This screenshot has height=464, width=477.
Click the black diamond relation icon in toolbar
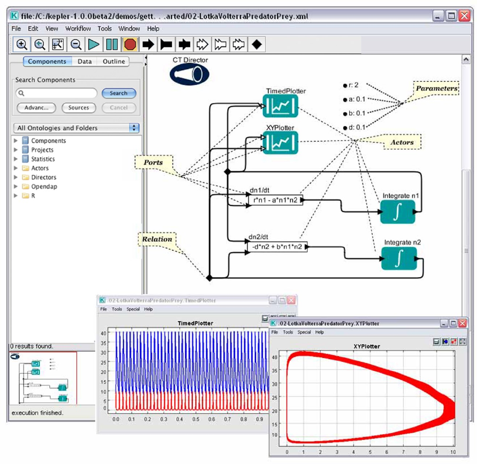pyautogui.click(x=256, y=44)
